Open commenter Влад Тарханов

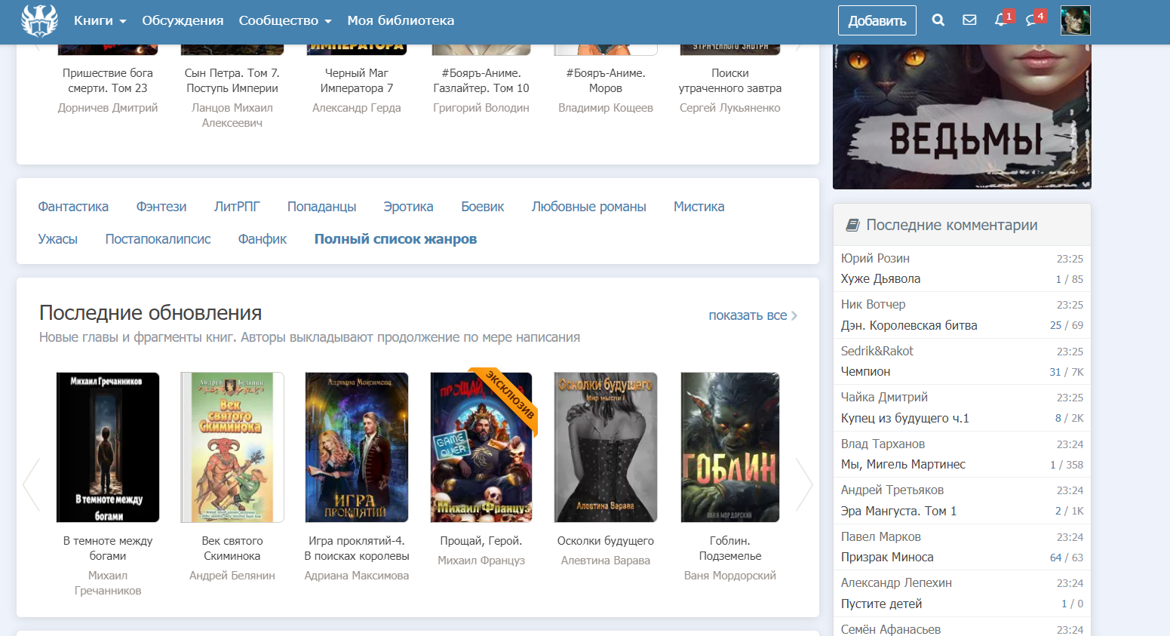(883, 444)
